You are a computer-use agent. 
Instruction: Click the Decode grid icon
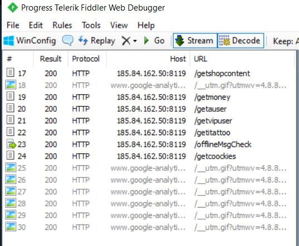[224, 41]
